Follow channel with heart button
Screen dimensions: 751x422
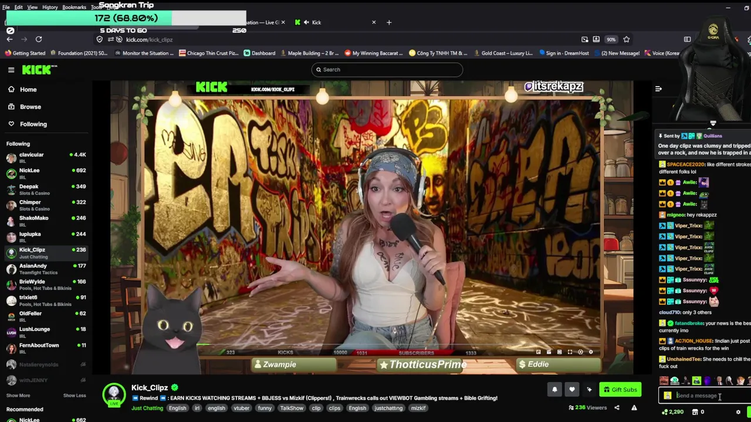coord(572,390)
